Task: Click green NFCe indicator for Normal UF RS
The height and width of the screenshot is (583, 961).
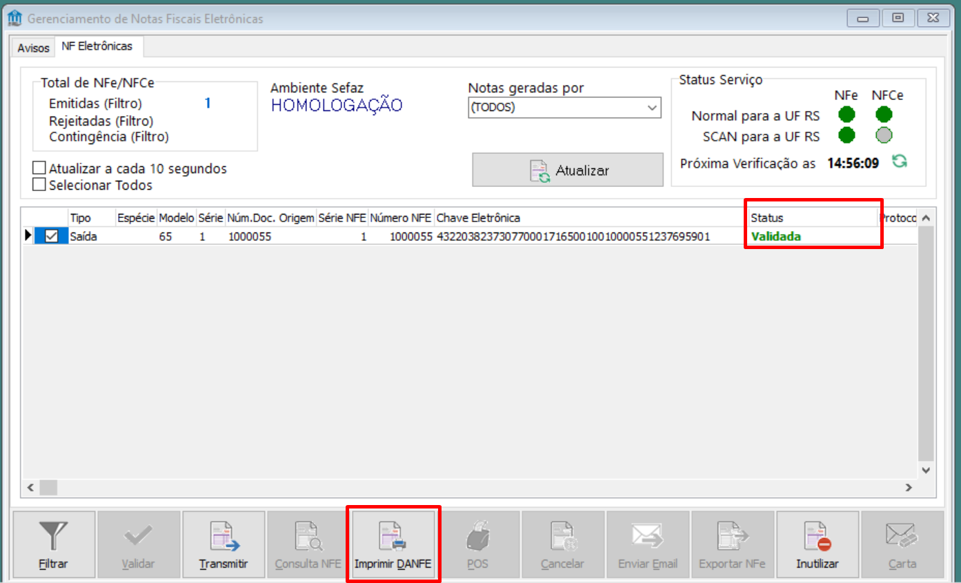Action: point(884,115)
